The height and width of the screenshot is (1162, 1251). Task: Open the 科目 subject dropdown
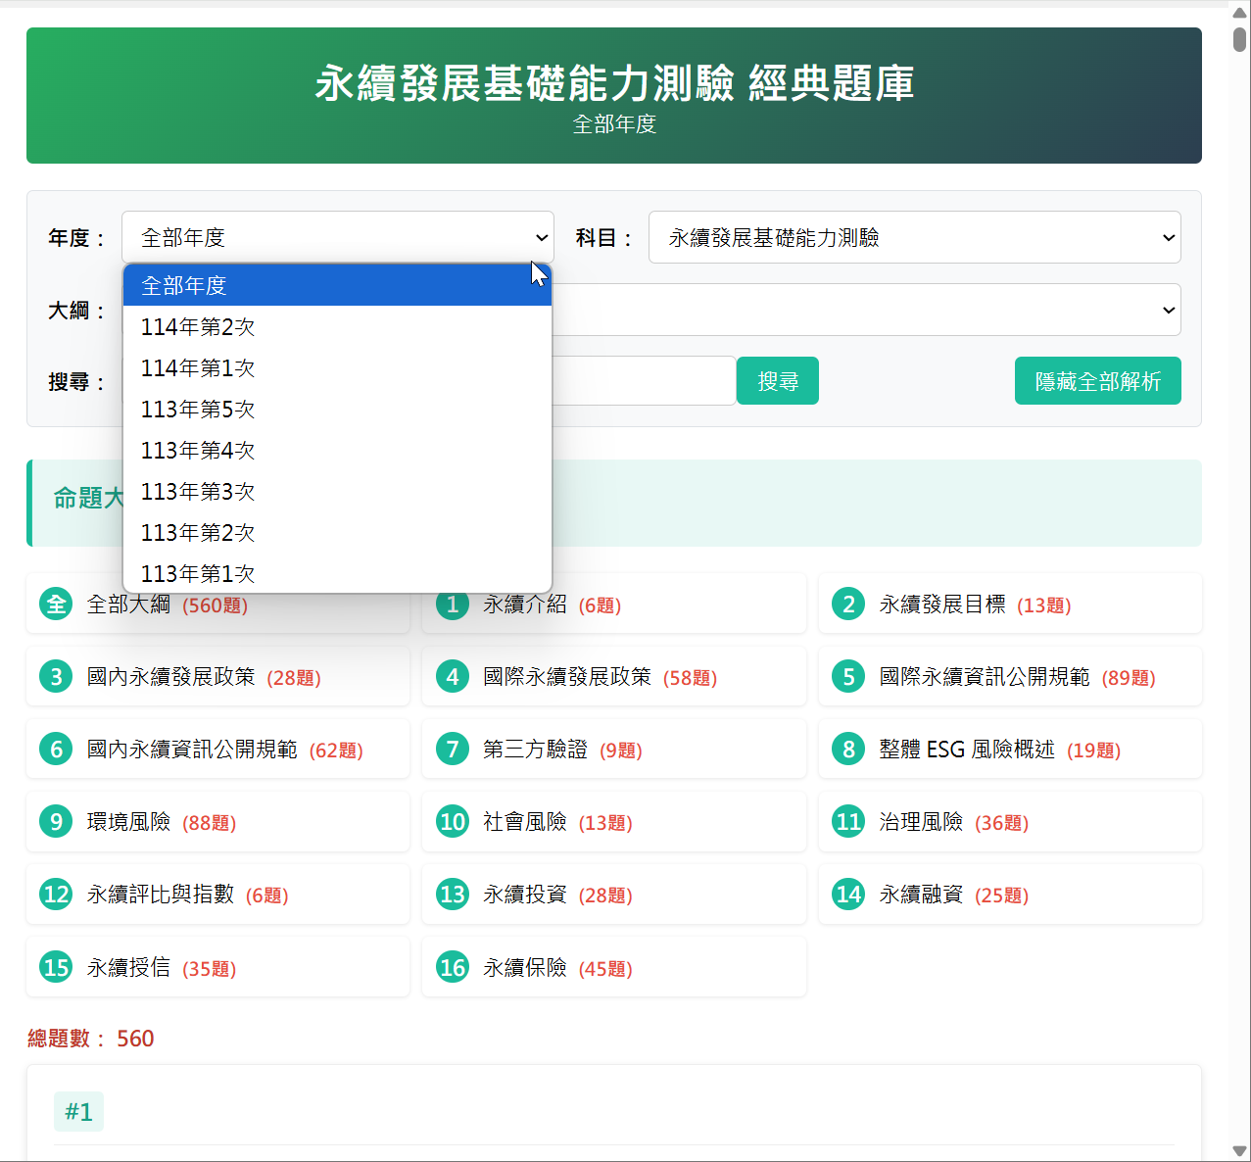(x=914, y=237)
